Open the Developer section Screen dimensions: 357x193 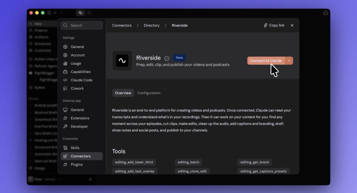pos(82,126)
